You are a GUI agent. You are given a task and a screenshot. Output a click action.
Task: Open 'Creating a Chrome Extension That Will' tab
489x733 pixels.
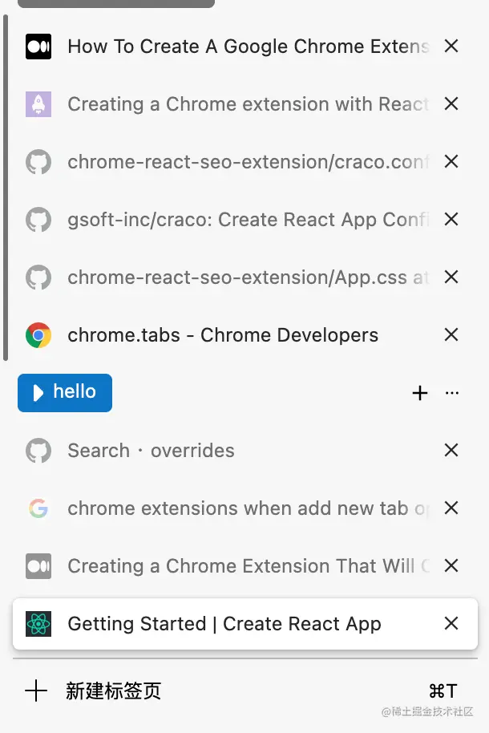(249, 566)
